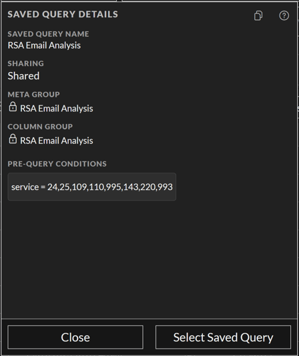Click the saved query name 'RSA Email Analysis'
The image size is (299, 356).
(x=44, y=45)
